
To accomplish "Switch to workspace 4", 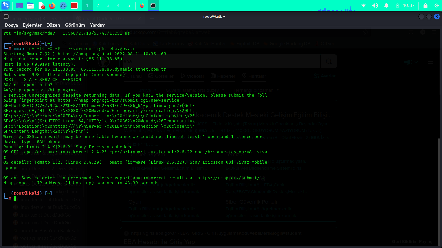I will 118,5.
